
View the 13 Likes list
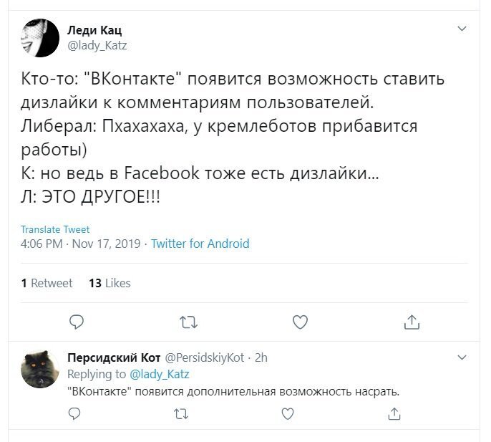coord(110,283)
